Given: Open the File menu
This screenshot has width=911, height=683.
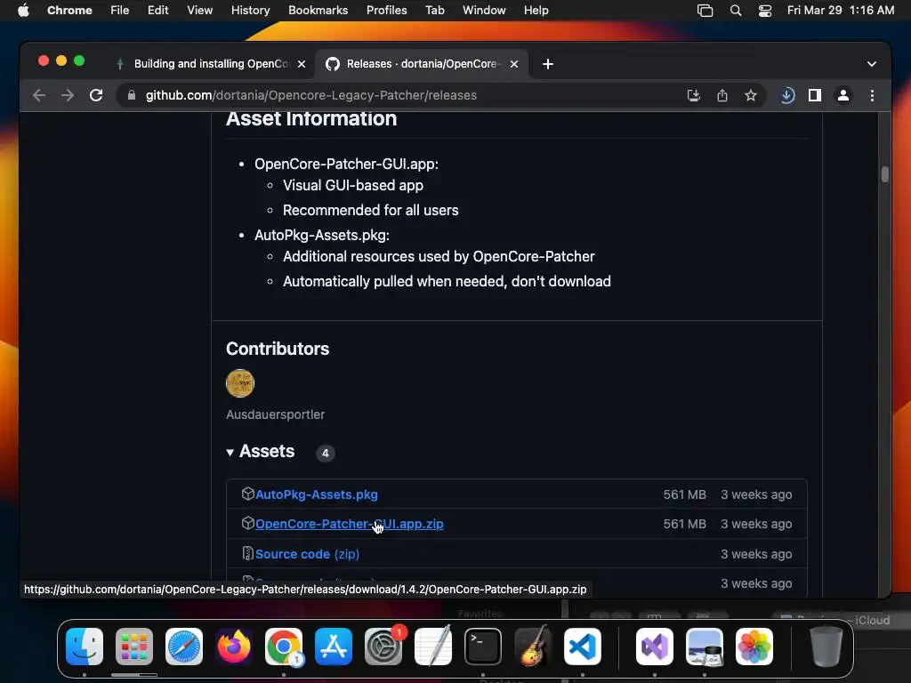Looking at the screenshot, I should 120,10.
